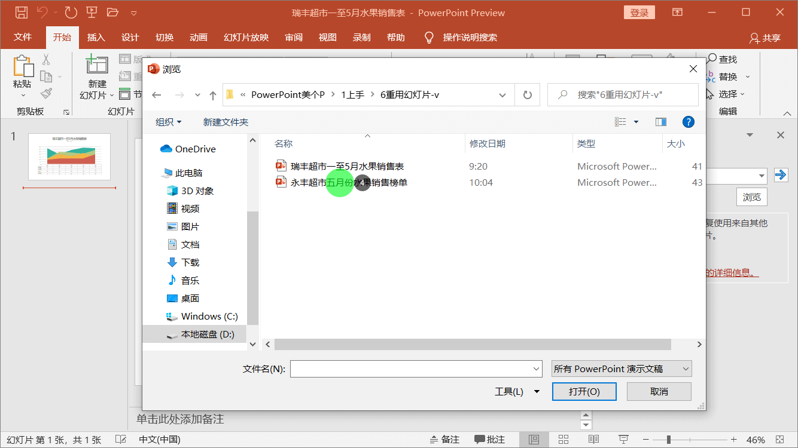
Task: Open view options dropdown arrow
Action: pos(636,122)
